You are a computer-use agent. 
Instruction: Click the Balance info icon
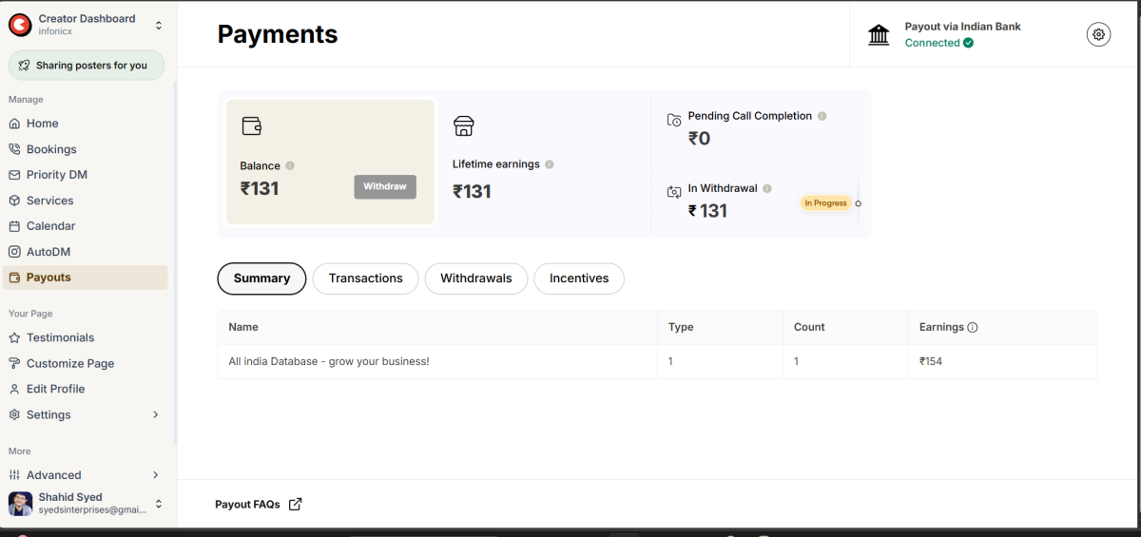290,165
